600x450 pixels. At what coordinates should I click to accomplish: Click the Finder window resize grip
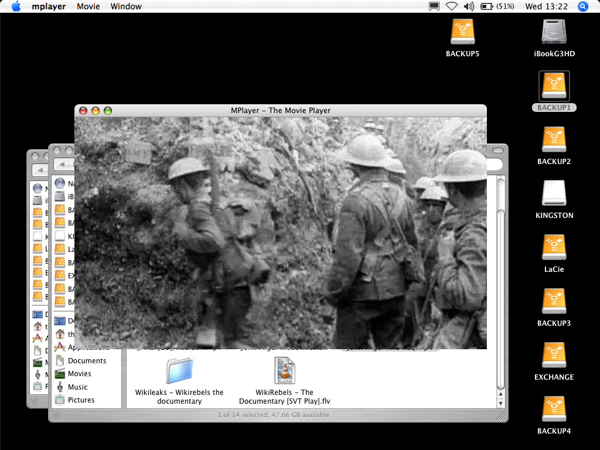[501, 415]
